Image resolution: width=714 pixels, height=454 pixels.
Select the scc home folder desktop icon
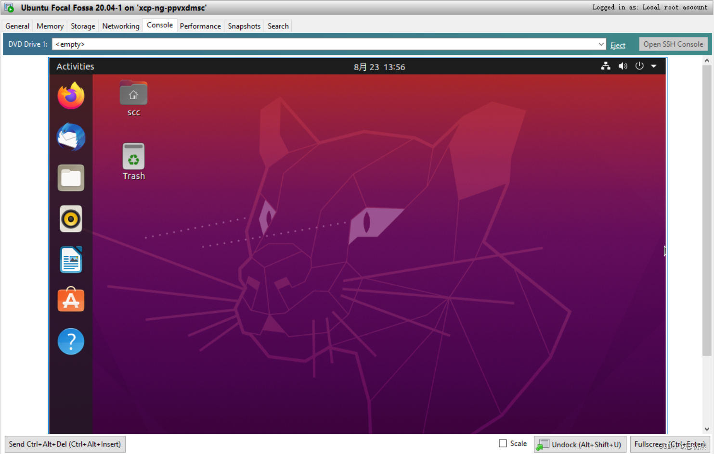coord(133,98)
